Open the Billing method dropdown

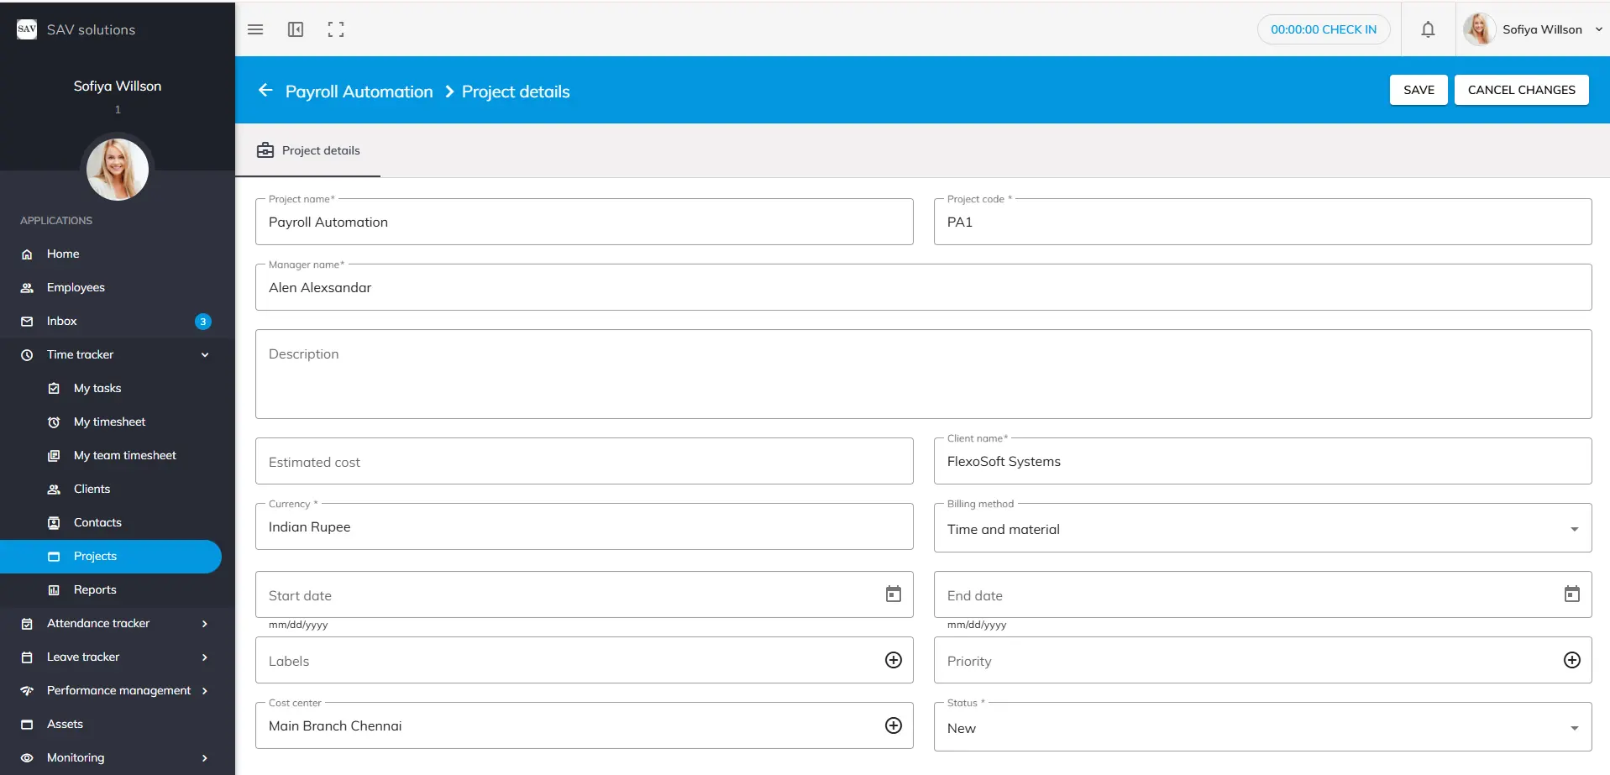[x=1574, y=530]
